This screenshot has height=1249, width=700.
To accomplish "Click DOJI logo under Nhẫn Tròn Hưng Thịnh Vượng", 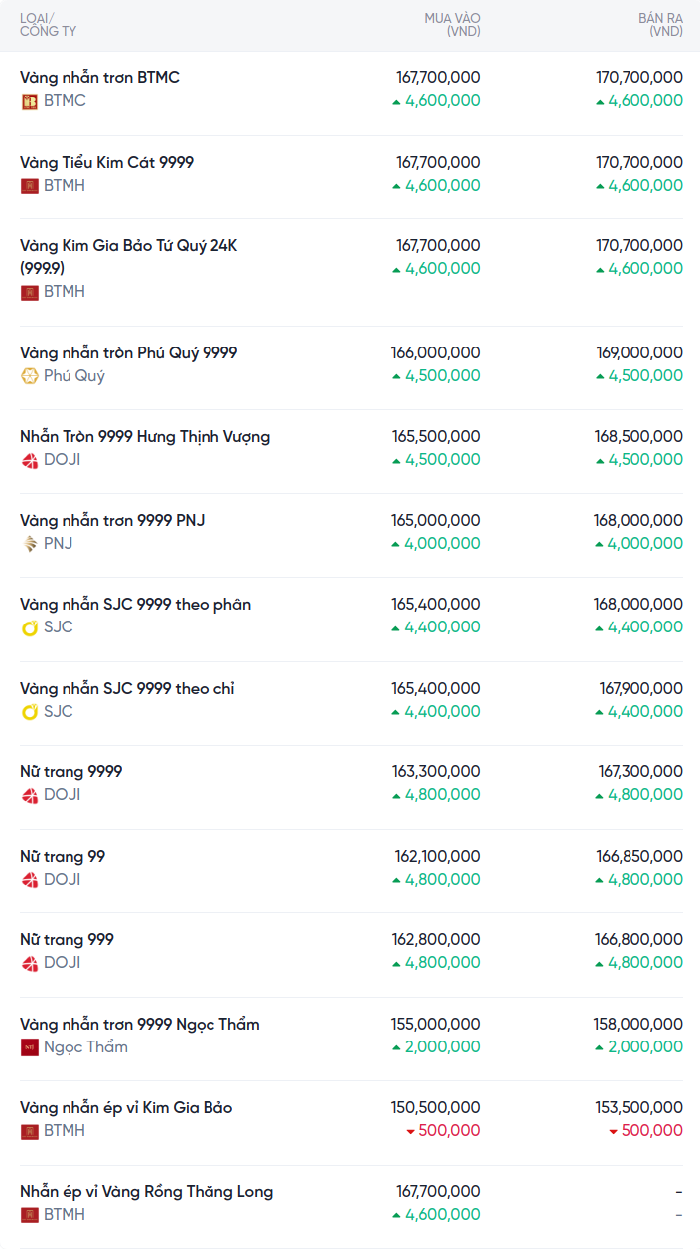I will [x=30, y=460].
